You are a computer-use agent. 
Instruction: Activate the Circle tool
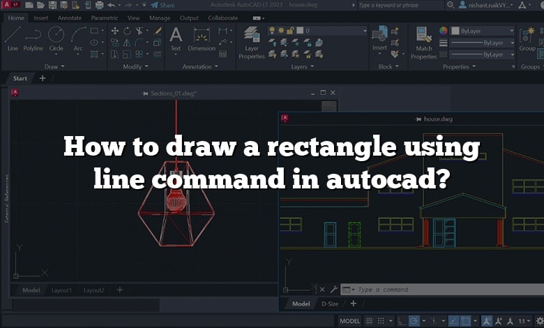coord(56,38)
